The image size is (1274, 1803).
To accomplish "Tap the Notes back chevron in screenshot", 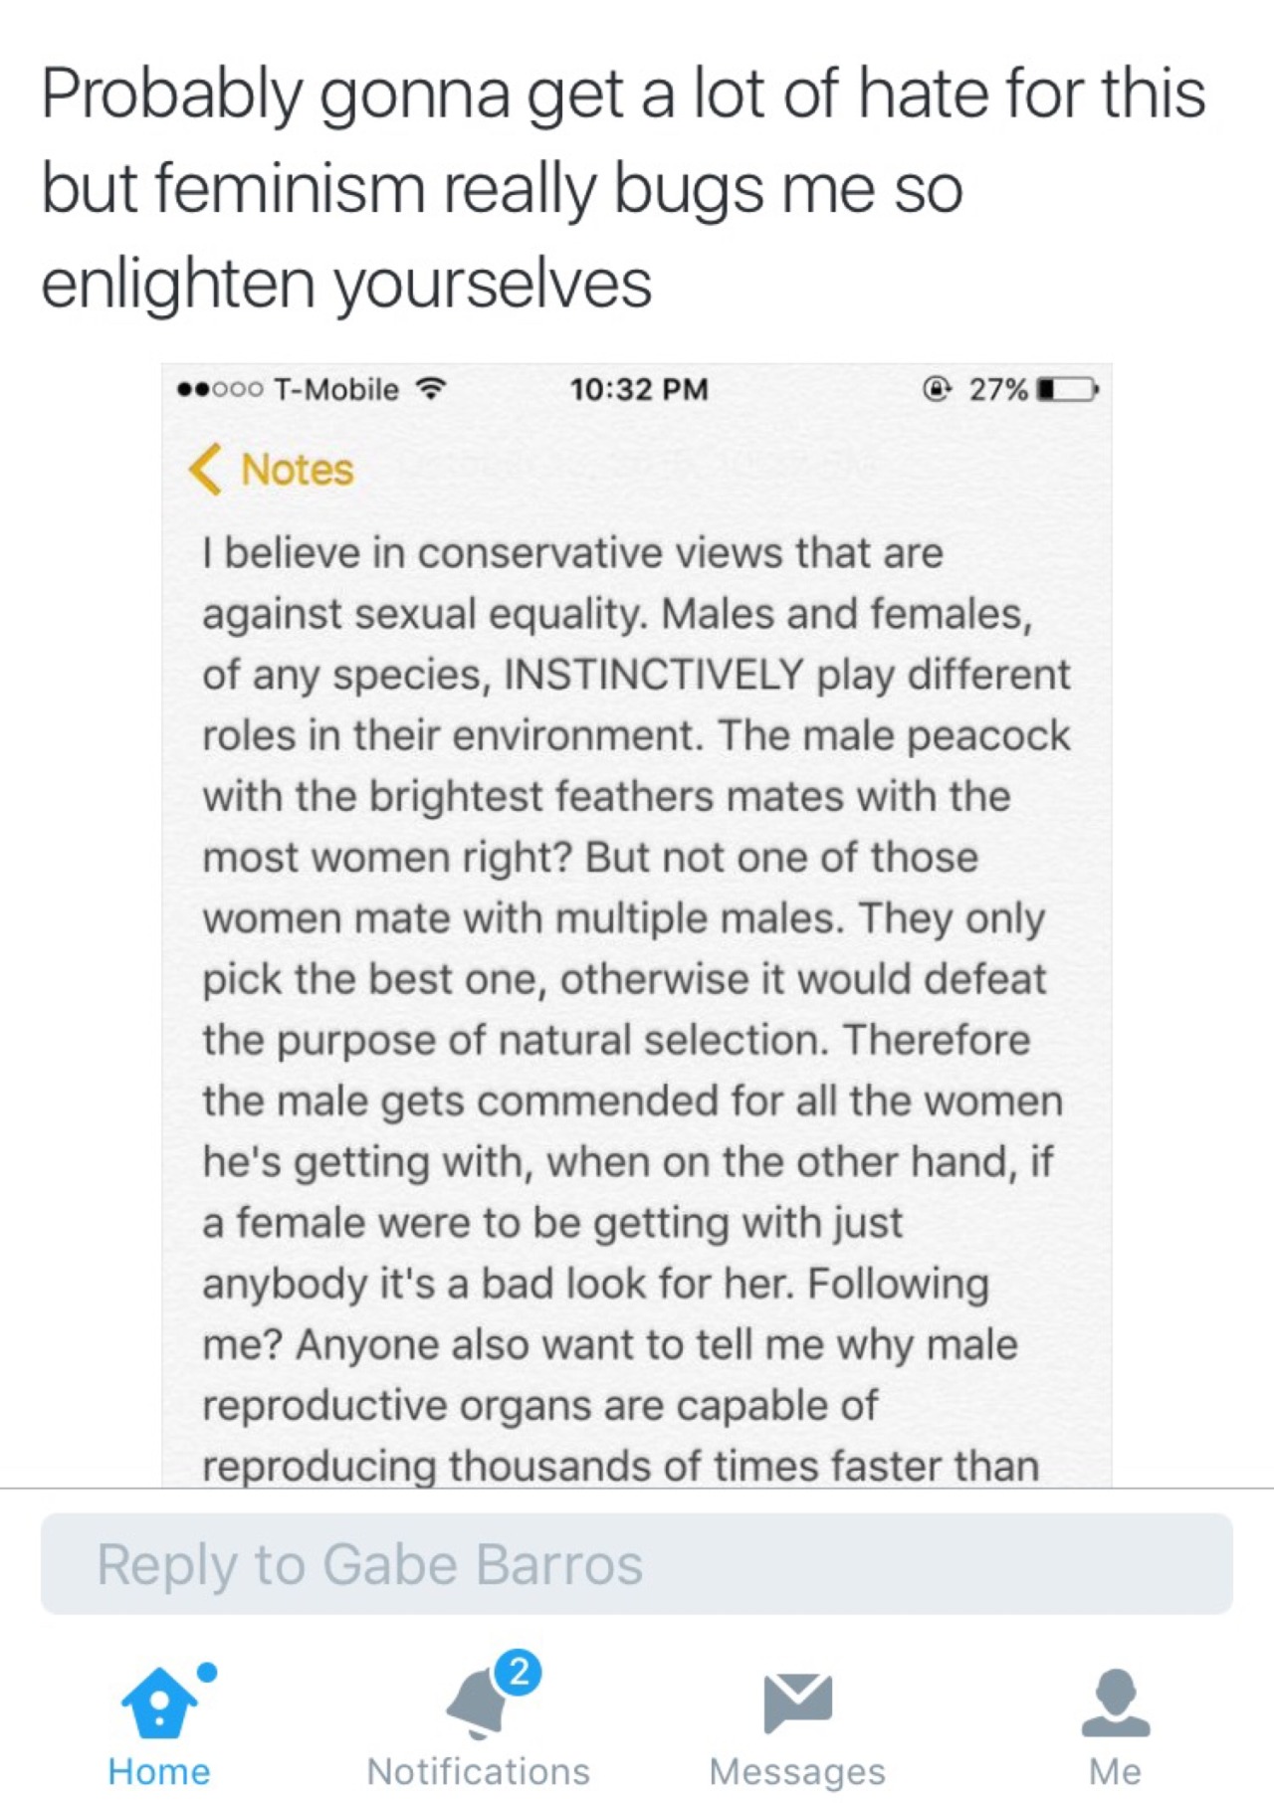I will click(x=205, y=470).
